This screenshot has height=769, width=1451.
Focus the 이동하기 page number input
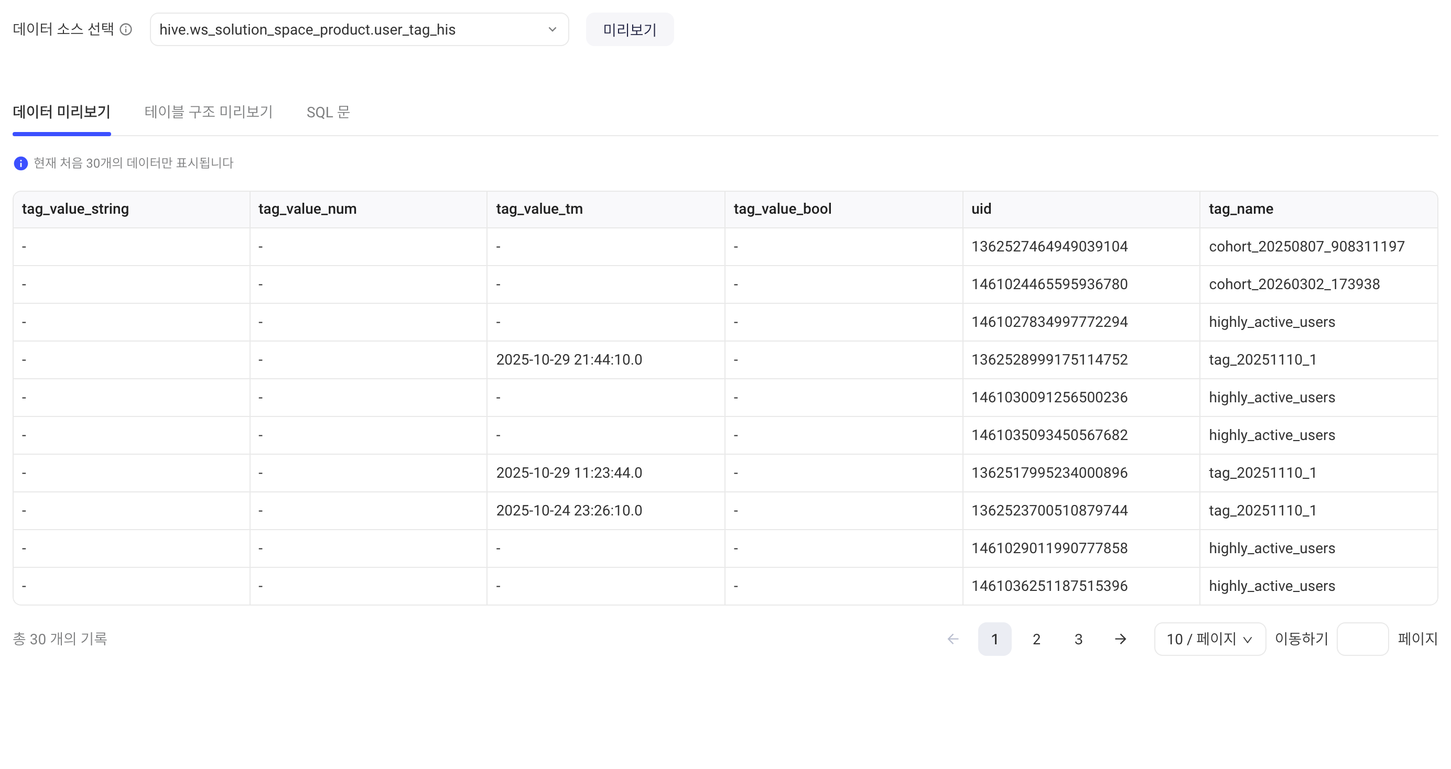point(1362,639)
